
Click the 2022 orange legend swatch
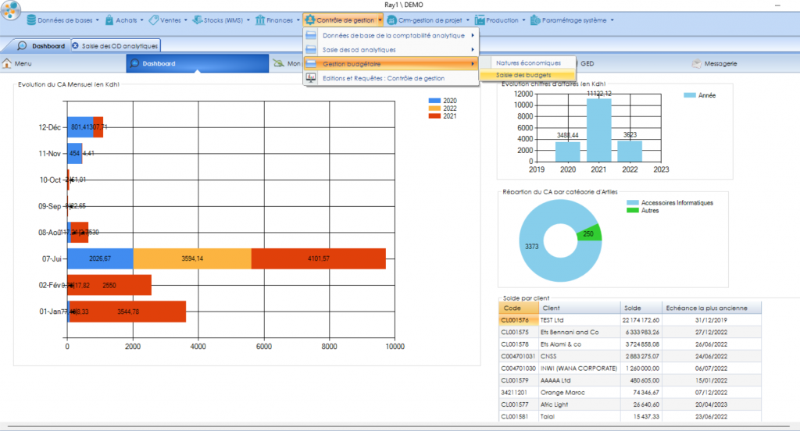pyautogui.click(x=434, y=109)
